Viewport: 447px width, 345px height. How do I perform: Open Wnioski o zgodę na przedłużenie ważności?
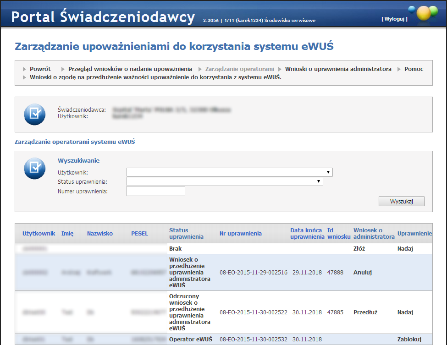[x=155, y=77]
